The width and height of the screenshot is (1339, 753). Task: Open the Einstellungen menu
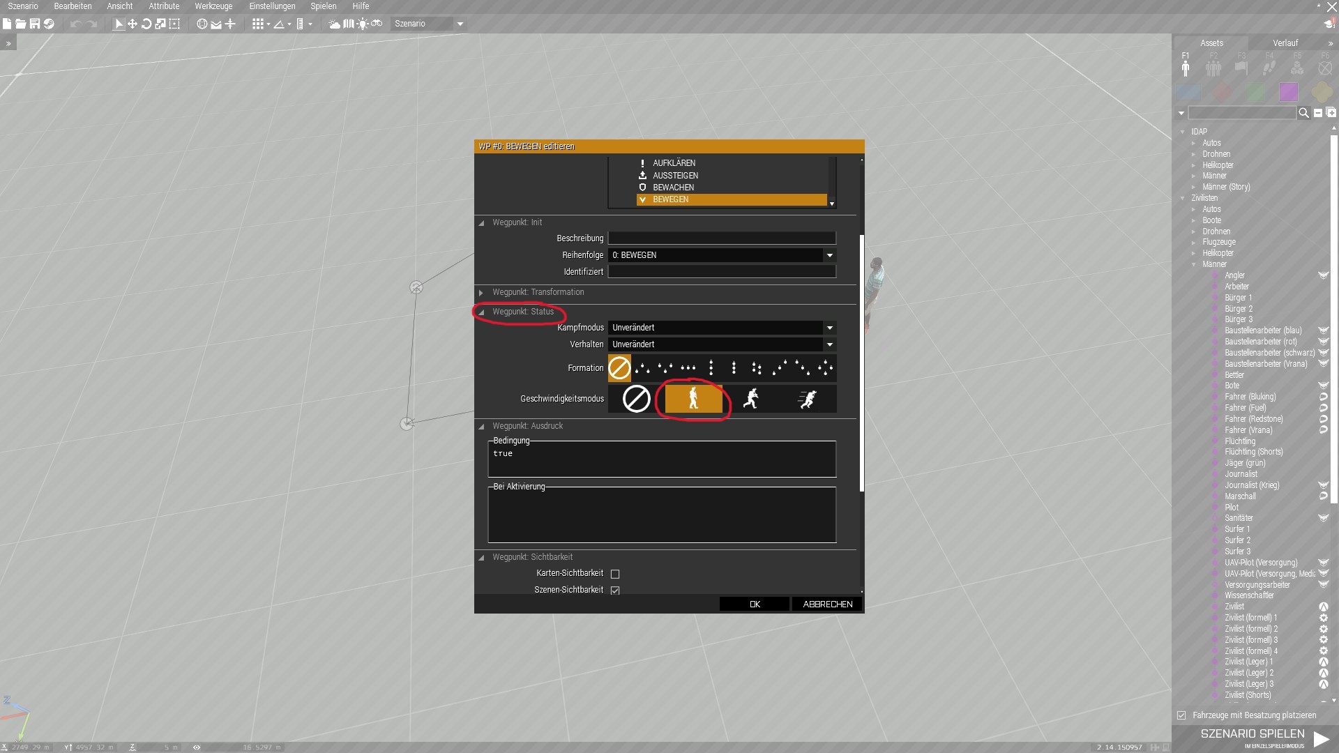tap(272, 6)
